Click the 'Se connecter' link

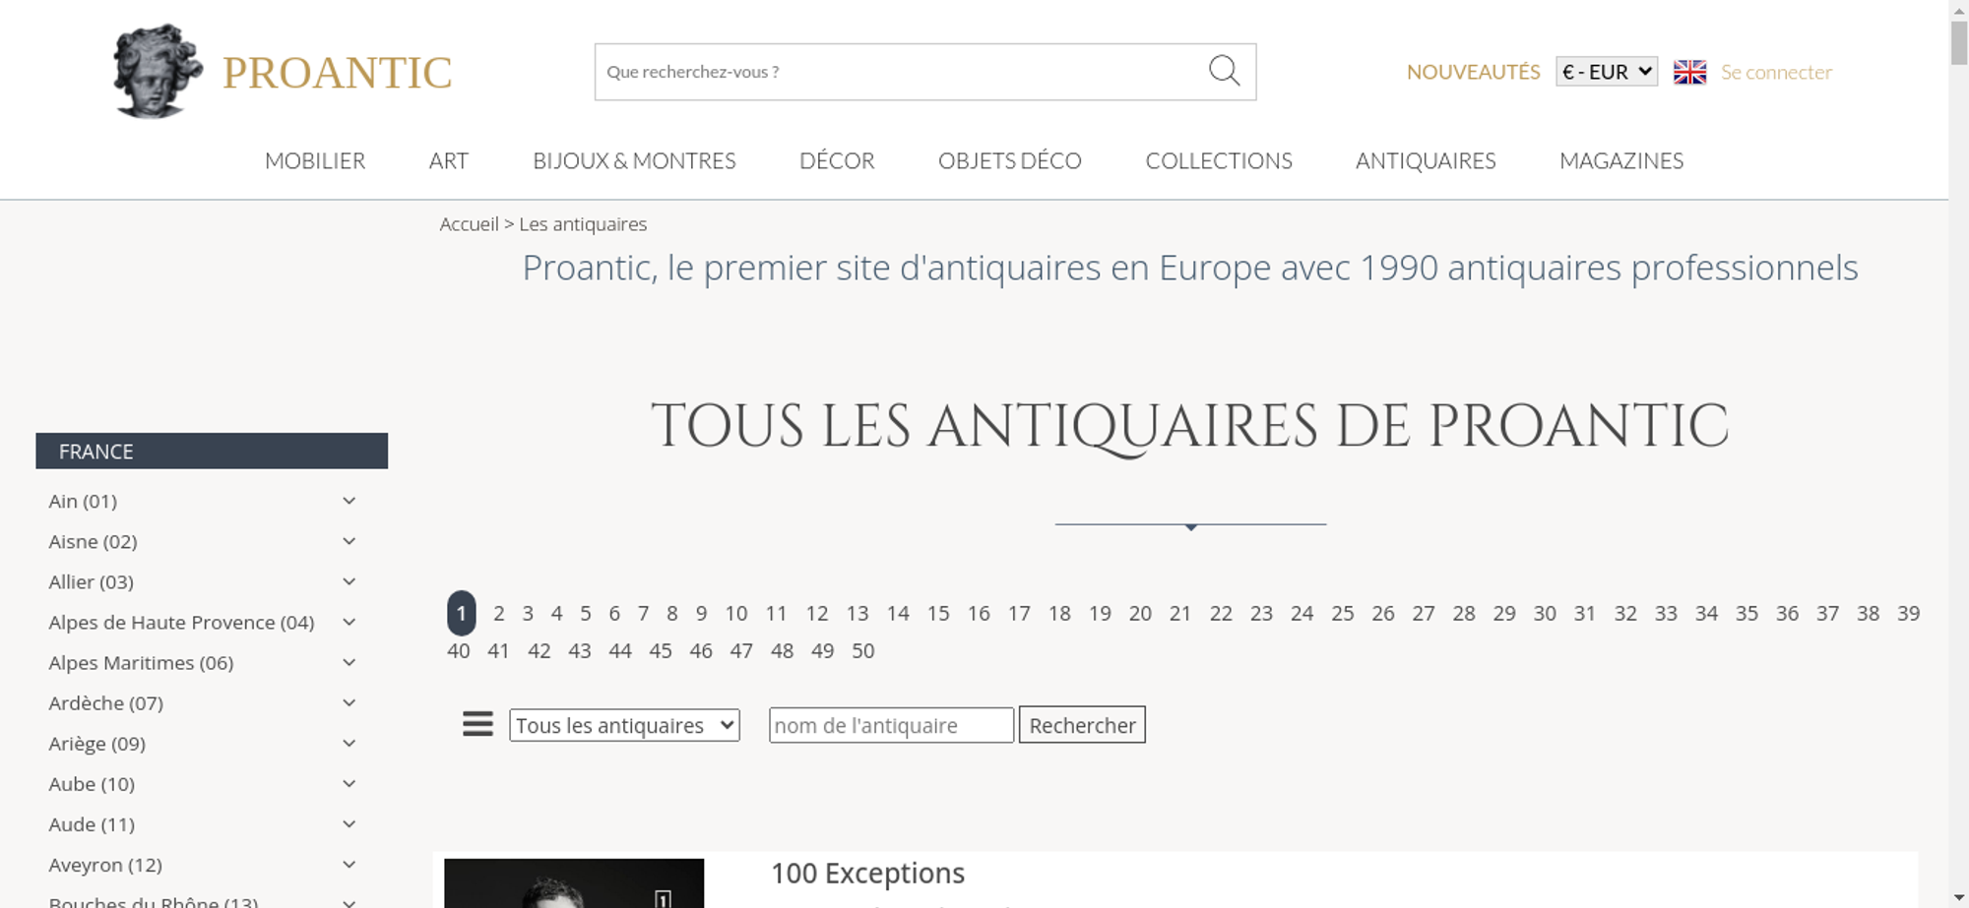click(1776, 72)
